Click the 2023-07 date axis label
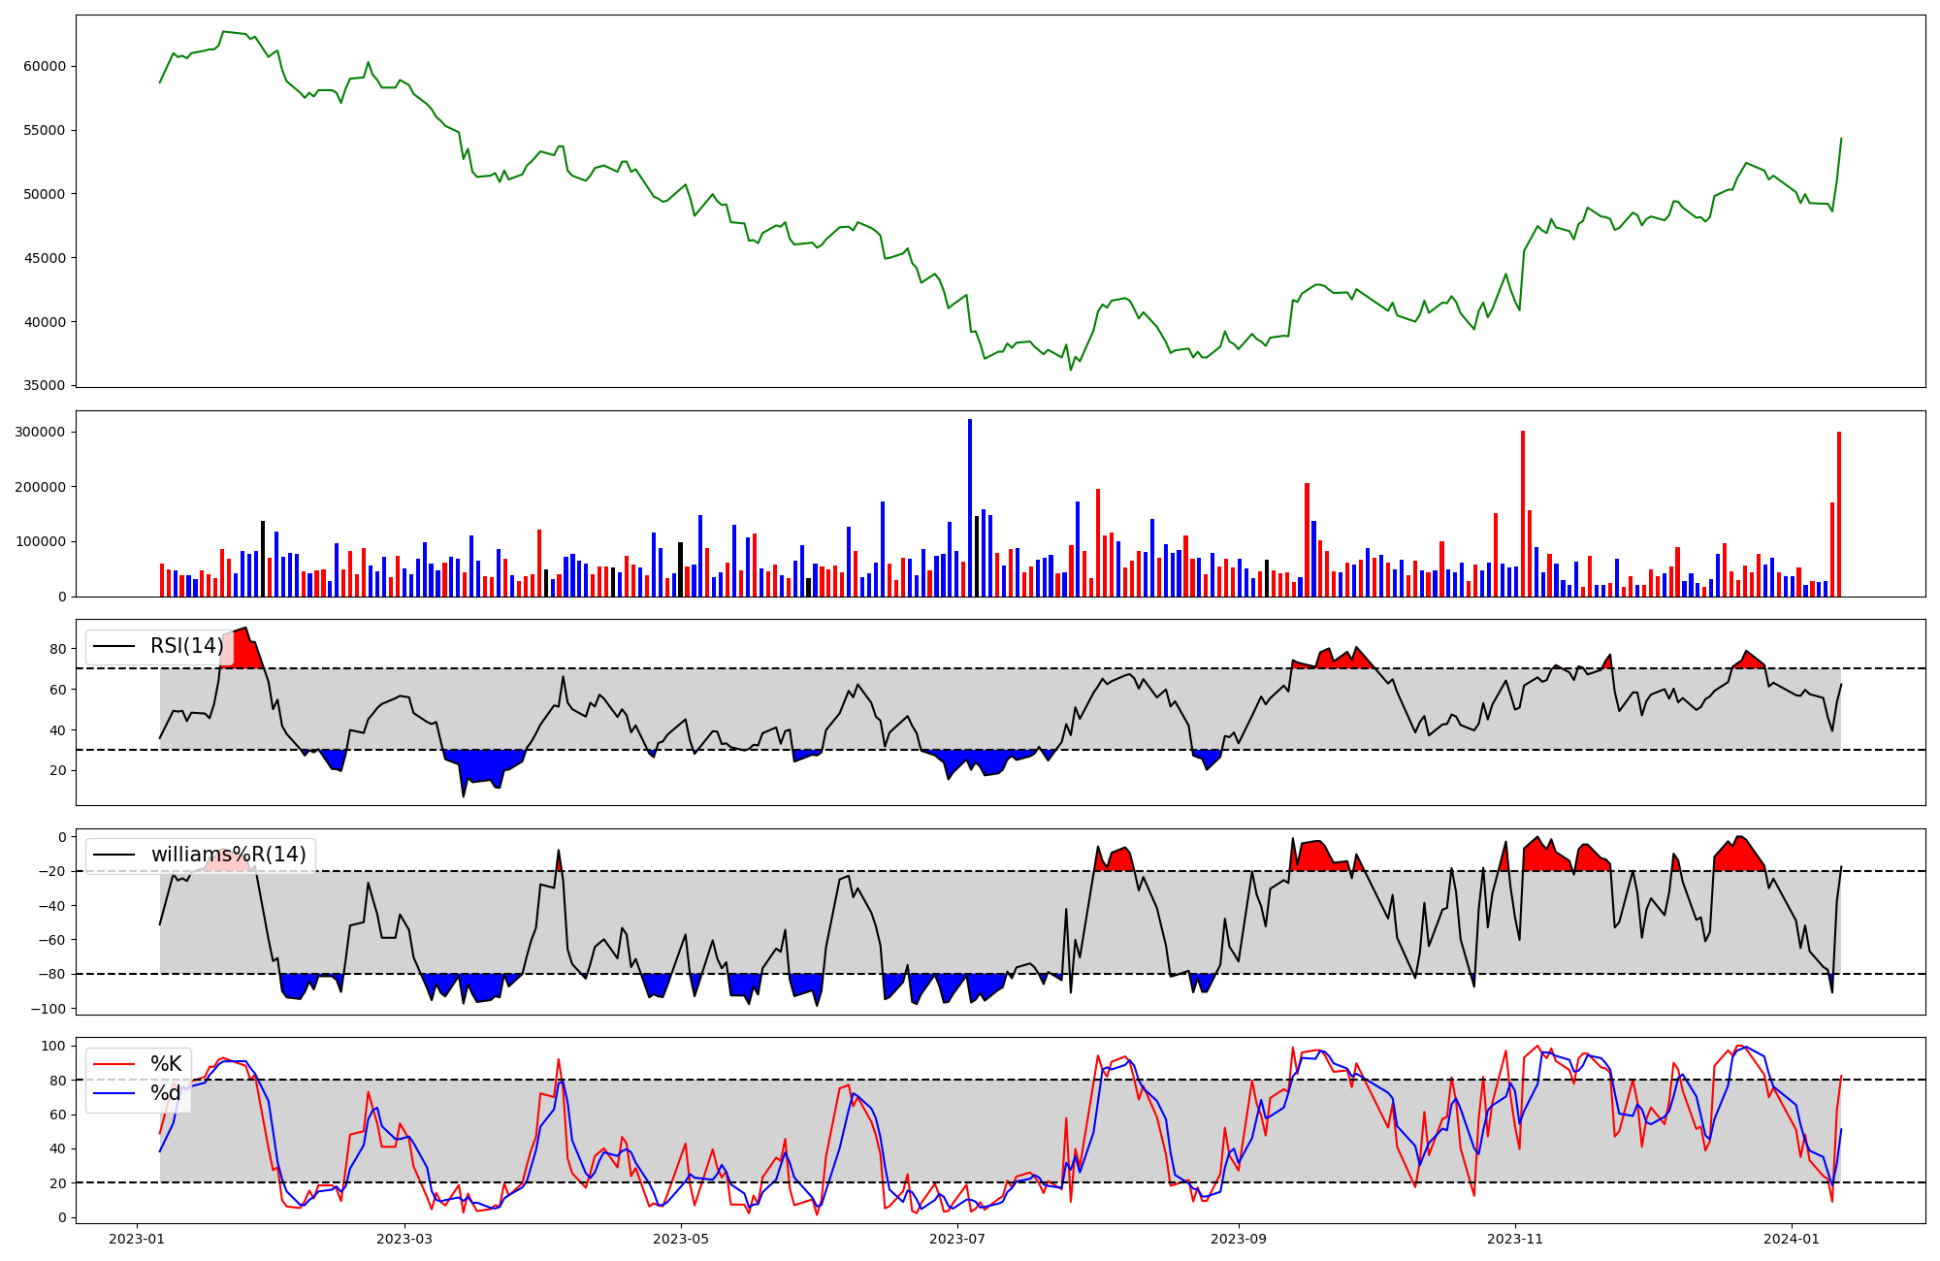 tap(957, 1239)
